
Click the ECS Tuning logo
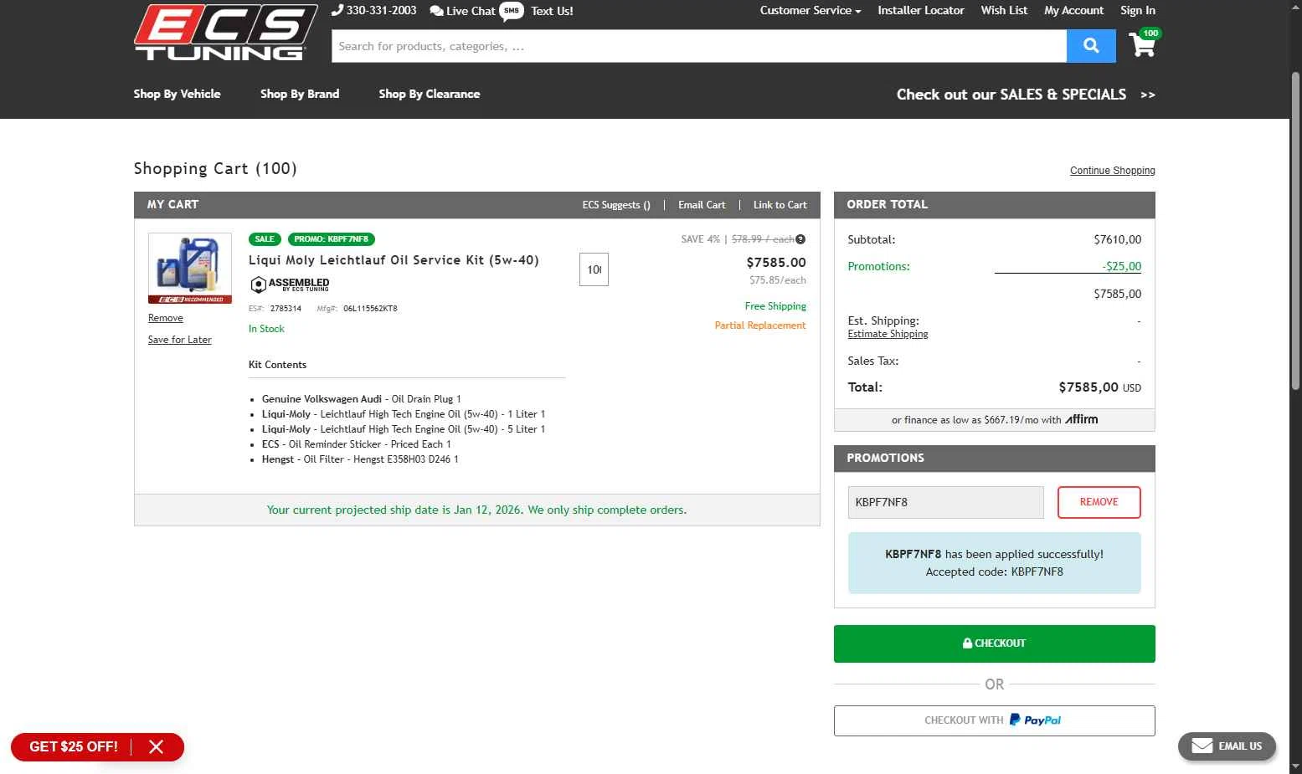point(225,33)
